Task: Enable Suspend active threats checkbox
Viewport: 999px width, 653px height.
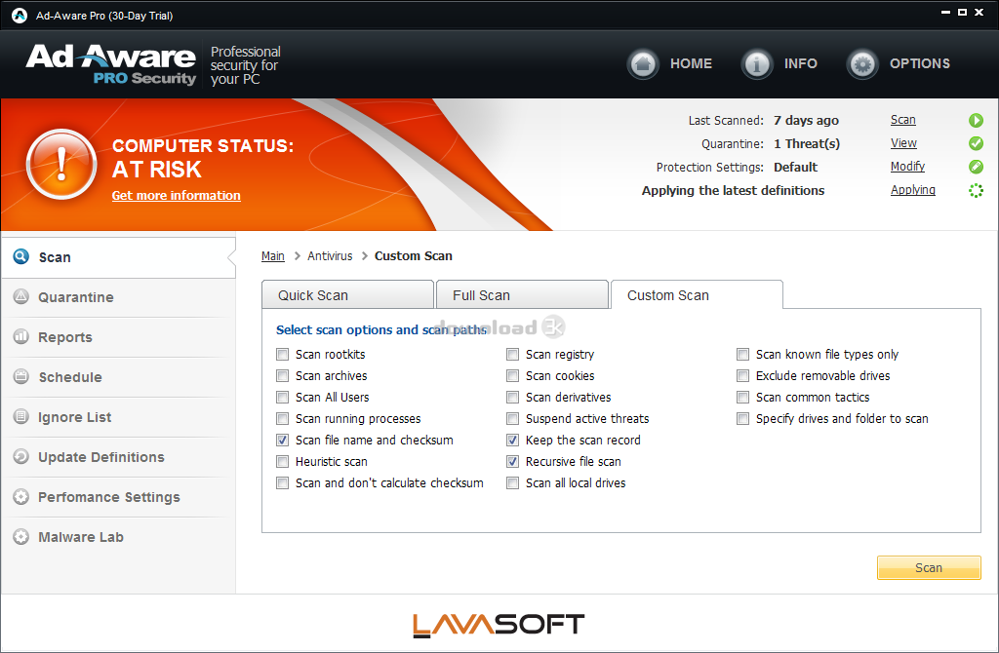Action: point(512,419)
